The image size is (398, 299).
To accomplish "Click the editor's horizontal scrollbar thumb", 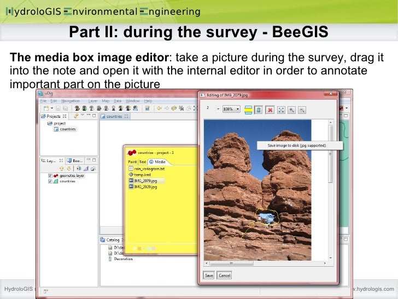I will 231,263.
